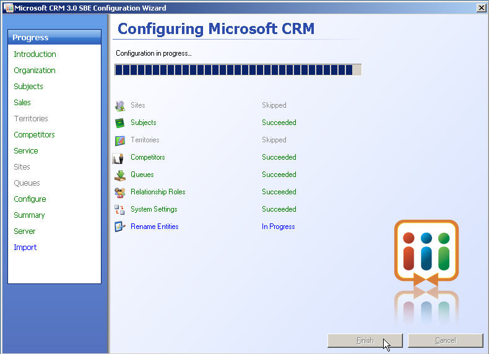
Task: Click Succeeded status for System Settings
Action: (279, 209)
